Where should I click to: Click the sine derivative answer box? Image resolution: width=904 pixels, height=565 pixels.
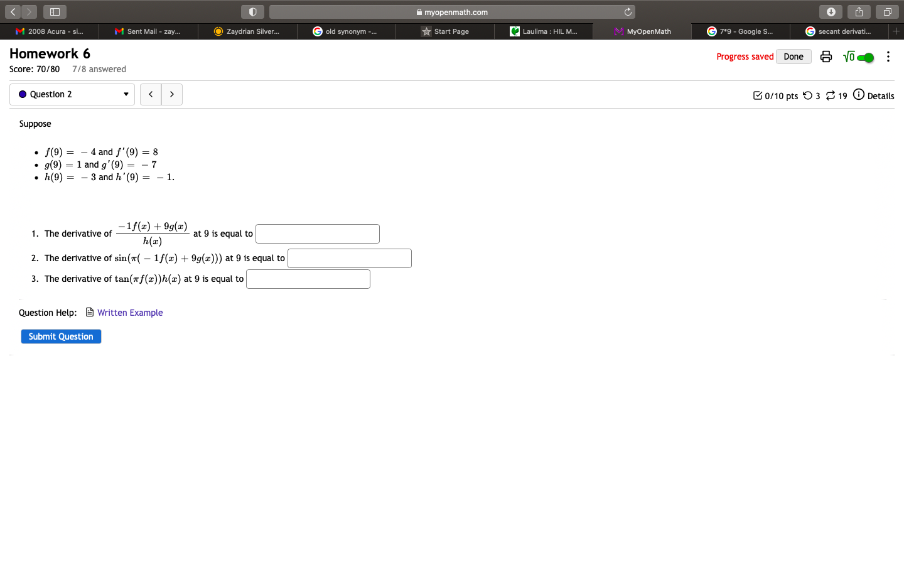pyautogui.click(x=350, y=258)
